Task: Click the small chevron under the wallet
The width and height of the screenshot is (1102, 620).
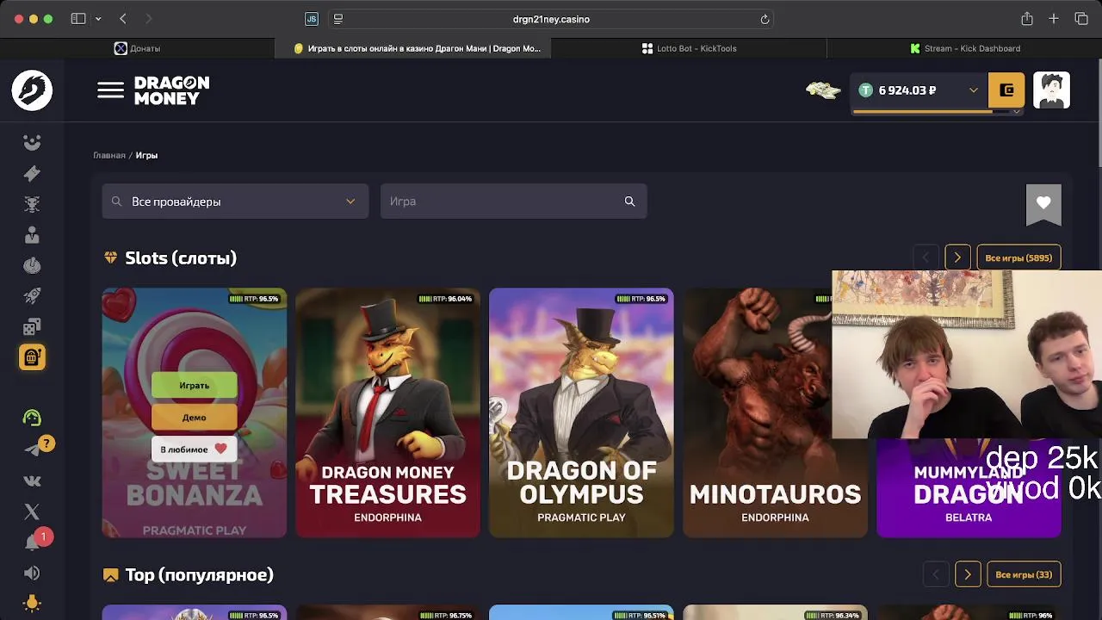Action: 1016,112
